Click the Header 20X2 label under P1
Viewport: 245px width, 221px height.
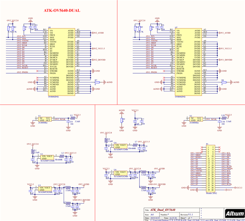coord(211,193)
